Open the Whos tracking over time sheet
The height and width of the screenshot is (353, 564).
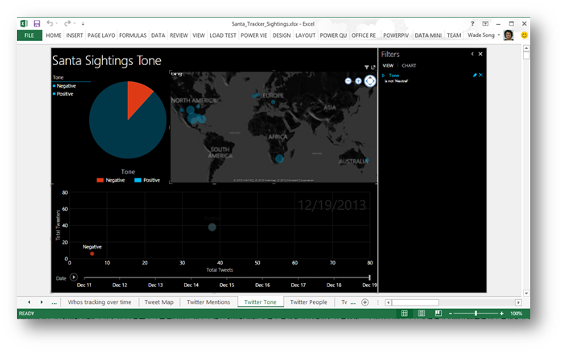(100, 302)
